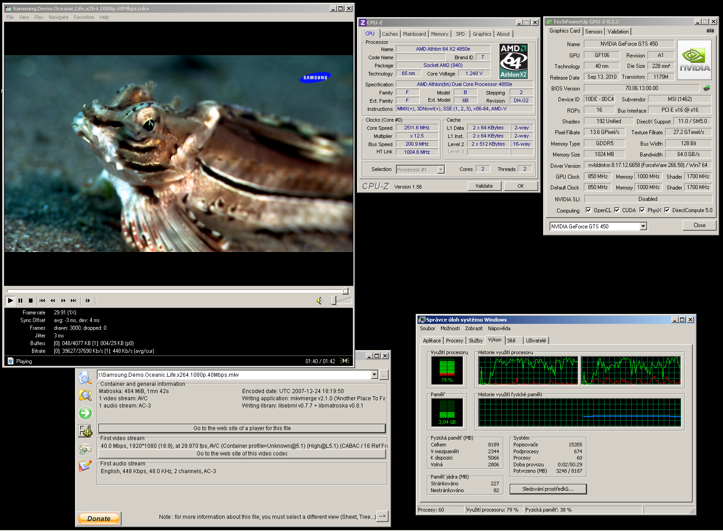Open the Soubor menu in Task Manager

pos(427,328)
